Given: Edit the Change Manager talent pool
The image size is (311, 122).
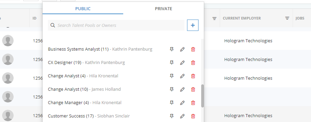Looking at the screenshot, I should point(182,103).
